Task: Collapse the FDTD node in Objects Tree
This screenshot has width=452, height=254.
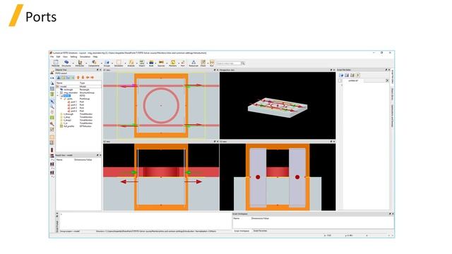Action: point(58,96)
